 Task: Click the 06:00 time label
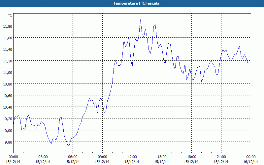73,157
